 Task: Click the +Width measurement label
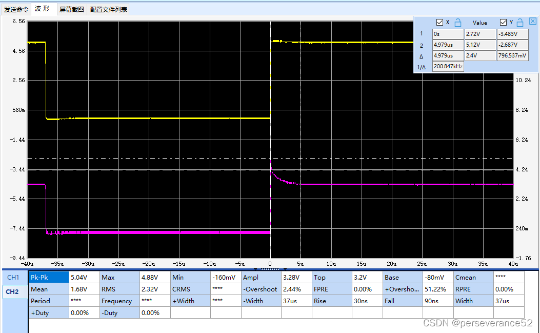pyautogui.click(x=190, y=301)
